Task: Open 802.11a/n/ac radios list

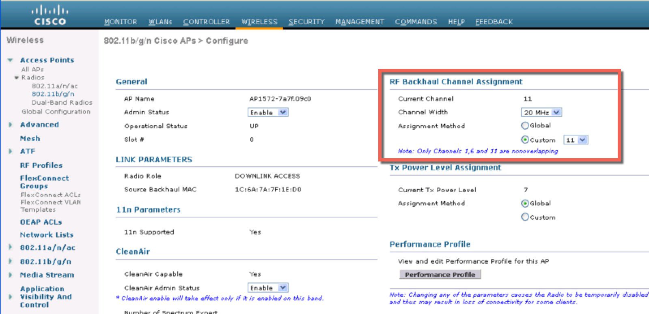Action: point(55,86)
